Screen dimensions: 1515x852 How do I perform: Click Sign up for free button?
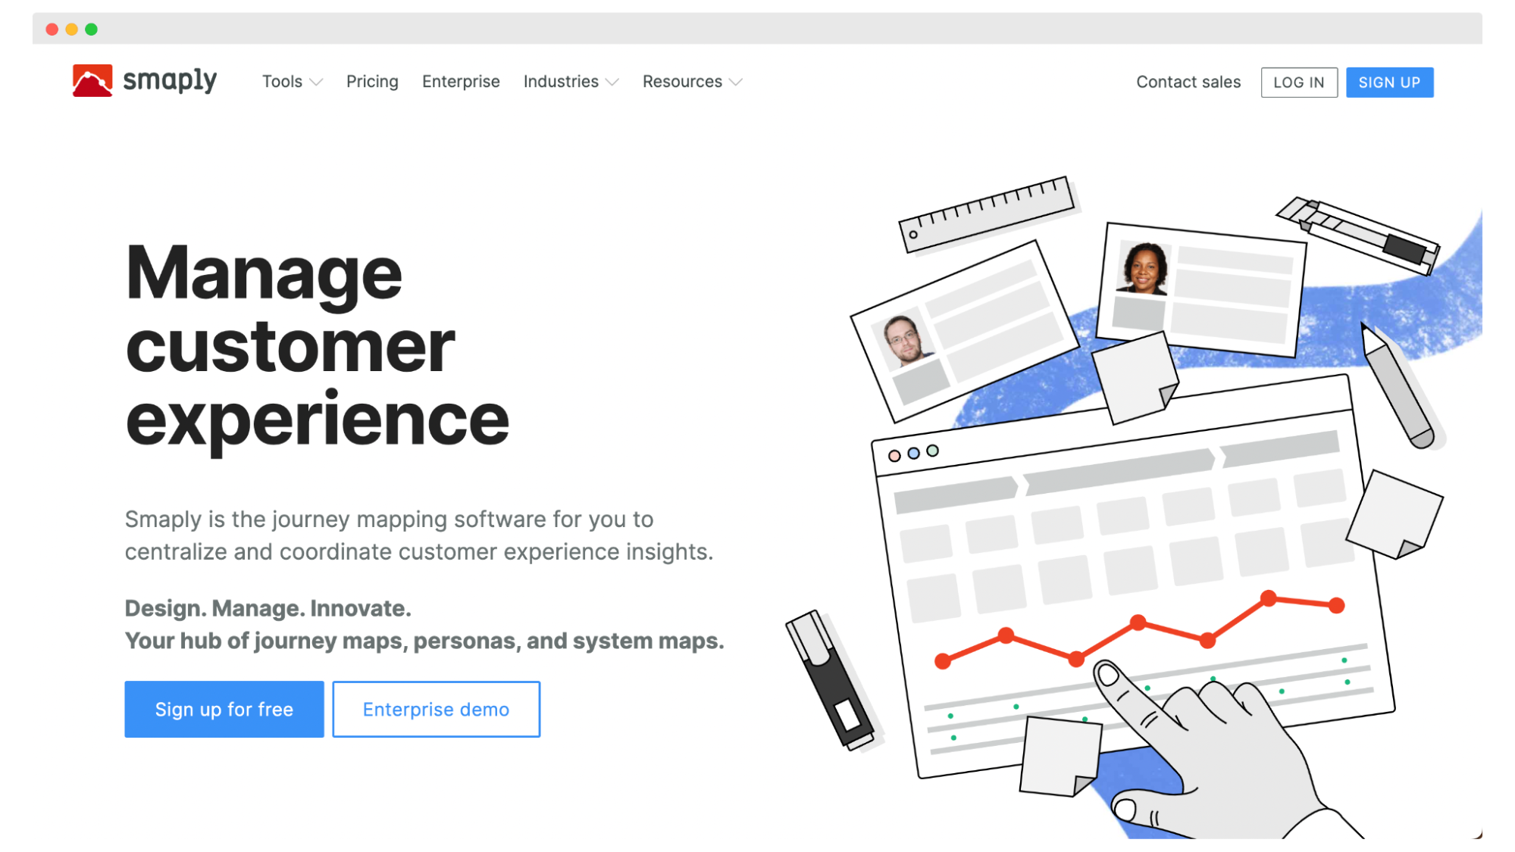(224, 708)
